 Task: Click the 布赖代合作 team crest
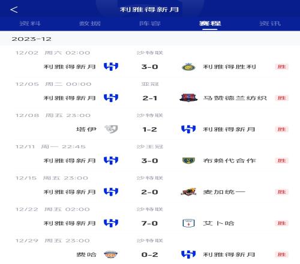click(188, 161)
